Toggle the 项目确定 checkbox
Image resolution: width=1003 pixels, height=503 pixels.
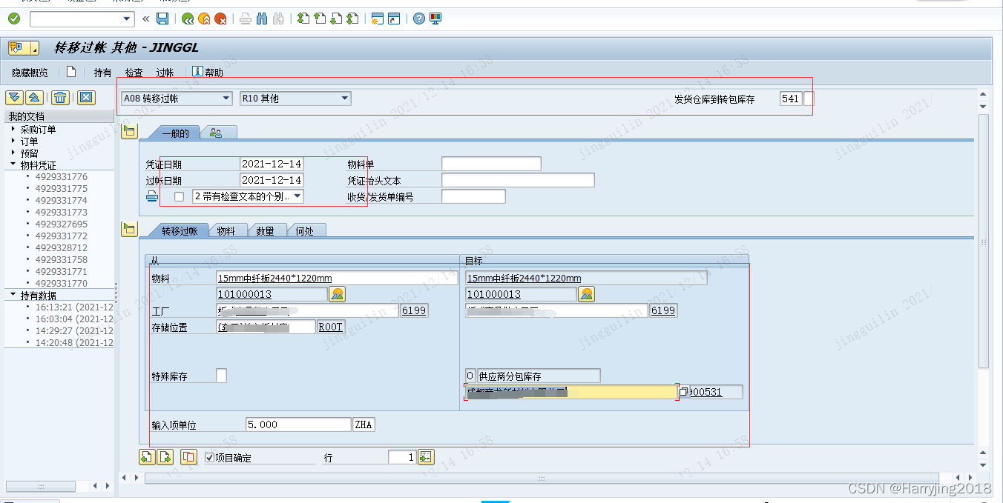(x=210, y=457)
